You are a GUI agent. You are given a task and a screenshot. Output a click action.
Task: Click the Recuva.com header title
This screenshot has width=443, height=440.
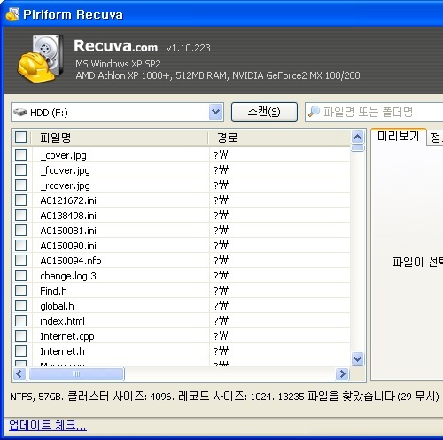[115, 46]
